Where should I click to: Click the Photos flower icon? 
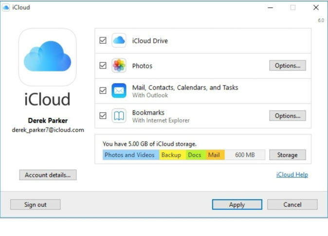point(119,66)
